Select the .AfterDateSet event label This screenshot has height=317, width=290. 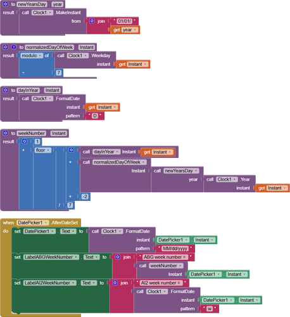pos(65,223)
